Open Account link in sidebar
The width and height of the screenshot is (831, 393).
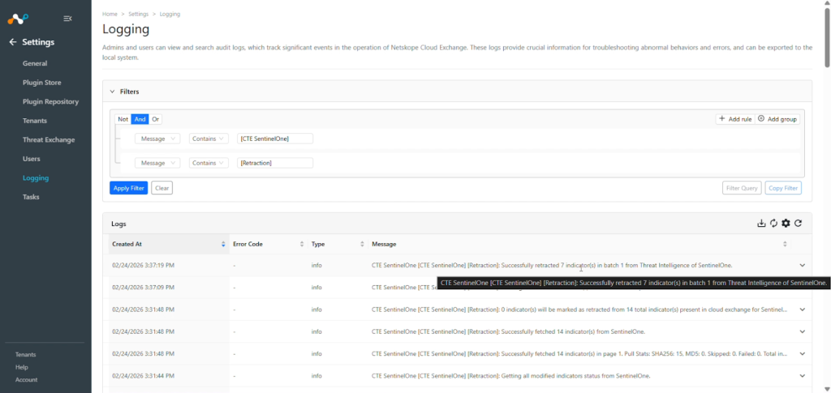tap(27, 380)
